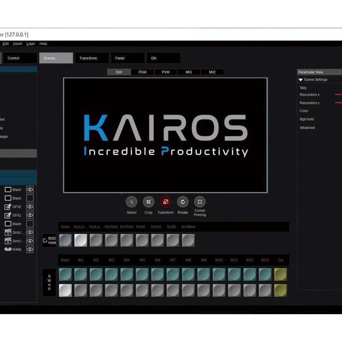Select the None scene button
Screen dimensions: 342x342
(65, 240)
